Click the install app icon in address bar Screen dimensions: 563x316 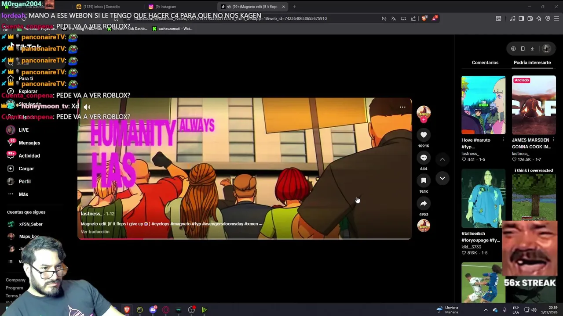pos(403,18)
